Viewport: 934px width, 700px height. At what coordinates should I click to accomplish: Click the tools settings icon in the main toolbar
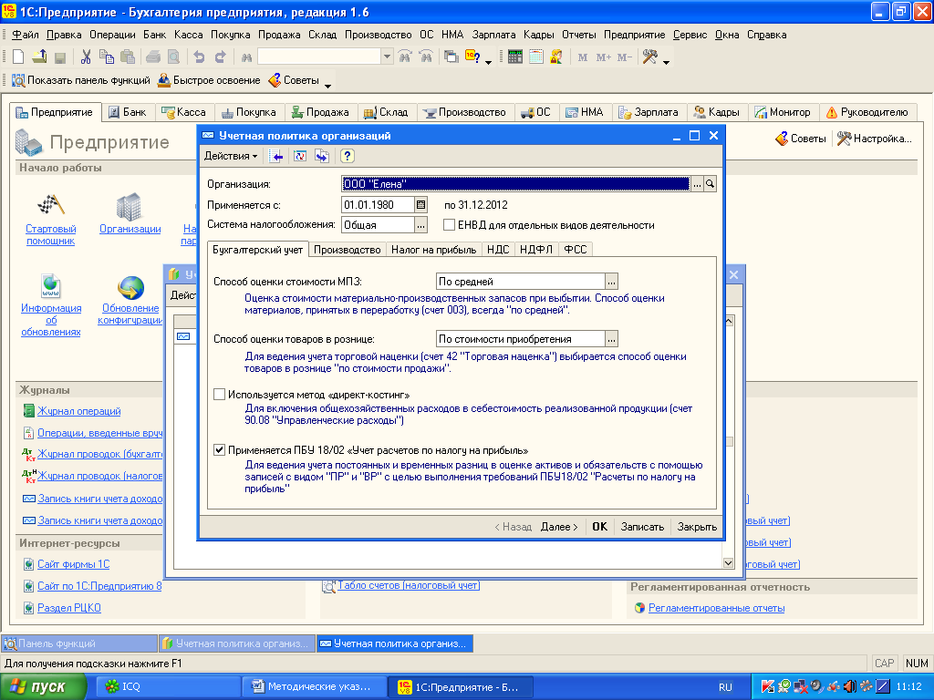click(x=649, y=57)
